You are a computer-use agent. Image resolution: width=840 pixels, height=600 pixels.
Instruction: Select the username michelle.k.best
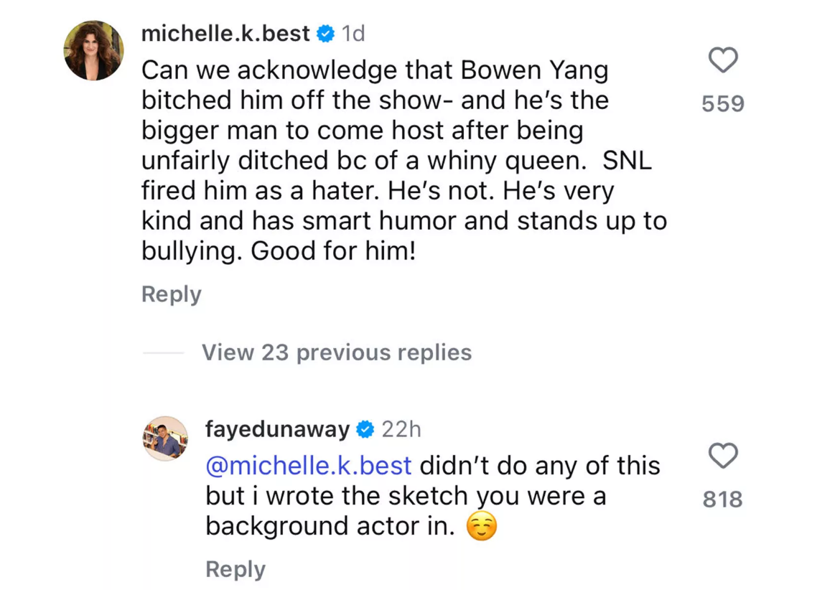click(226, 32)
